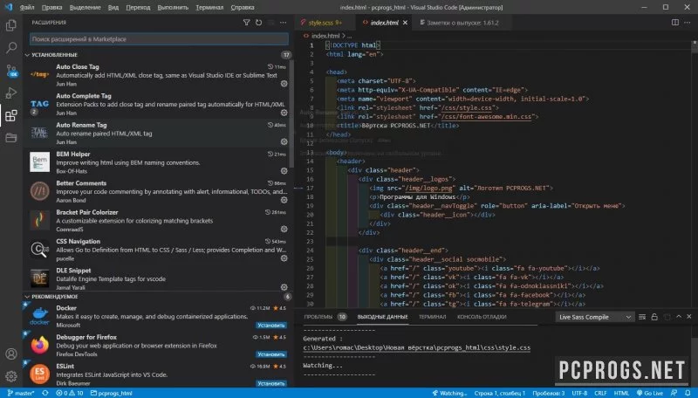The width and height of the screenshot is (698, 398).
Task: Change the HTML language mode
Action: point(621,393)
